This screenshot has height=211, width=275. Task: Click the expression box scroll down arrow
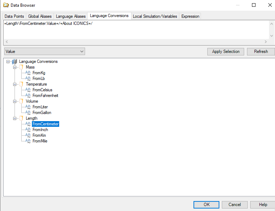coord(271,36)
